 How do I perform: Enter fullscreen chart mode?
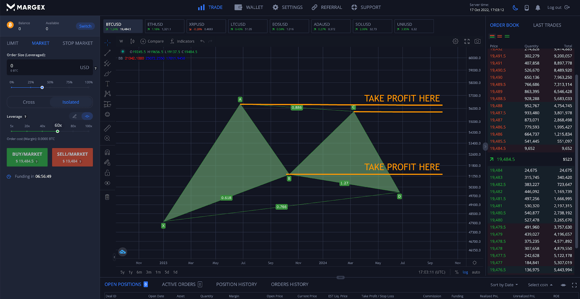point(467,42)
